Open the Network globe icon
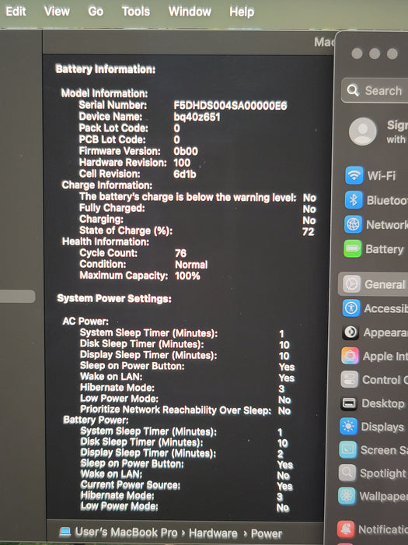 pyautogui.click(x=353, y=224)
